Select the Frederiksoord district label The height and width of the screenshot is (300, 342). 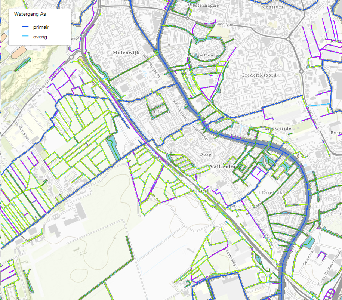point(259,75)
